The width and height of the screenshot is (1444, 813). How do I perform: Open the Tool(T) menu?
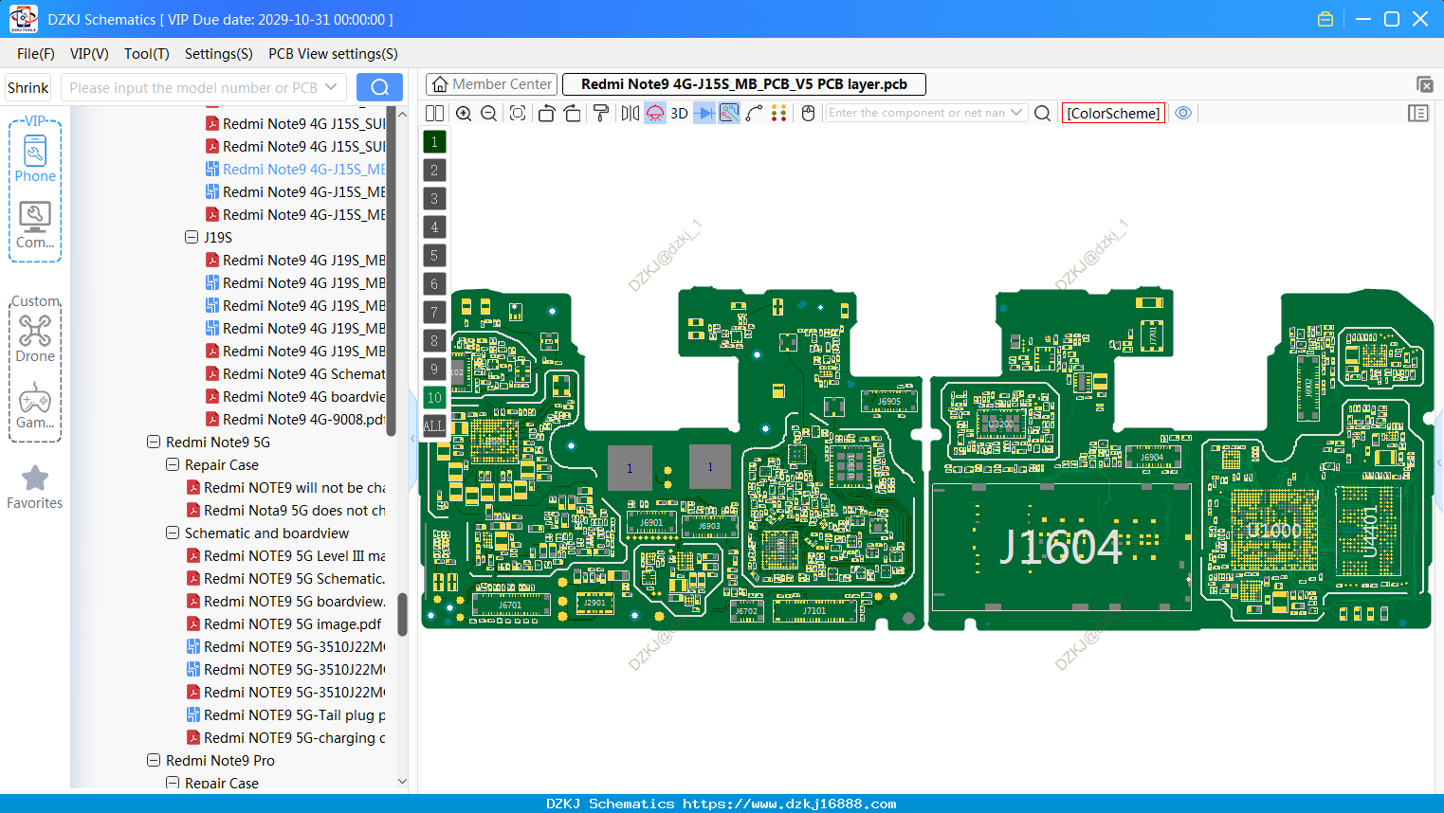[147, 54]
